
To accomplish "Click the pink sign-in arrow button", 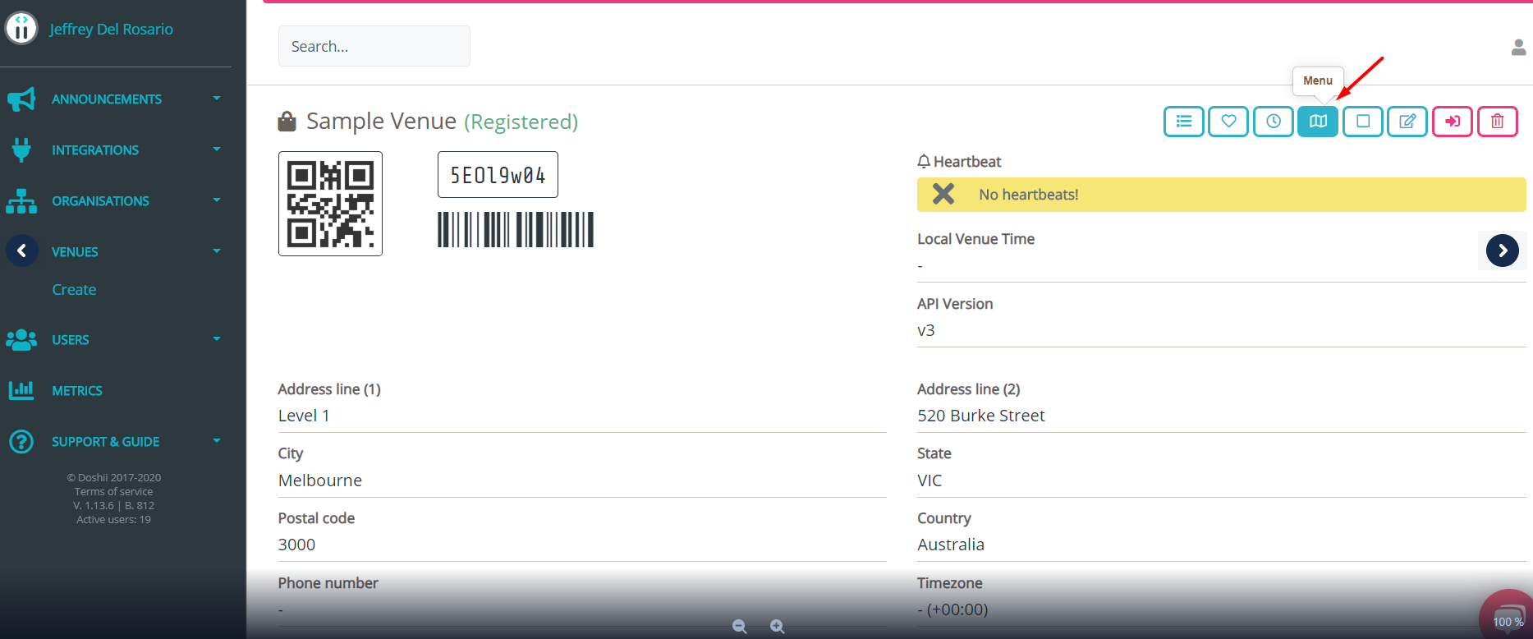I will [1453, 122].
